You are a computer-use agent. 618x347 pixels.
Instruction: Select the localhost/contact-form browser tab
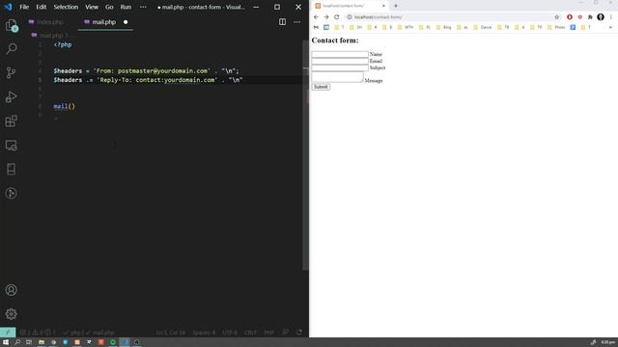[350, 6]
